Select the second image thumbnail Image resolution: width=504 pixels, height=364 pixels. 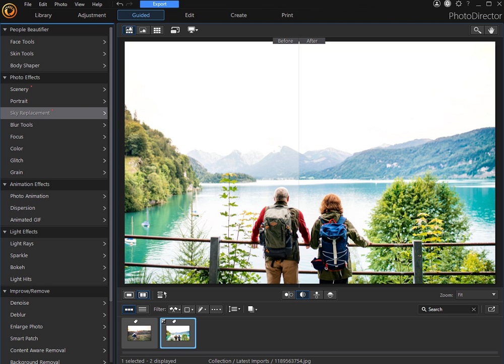click(178, 333)
